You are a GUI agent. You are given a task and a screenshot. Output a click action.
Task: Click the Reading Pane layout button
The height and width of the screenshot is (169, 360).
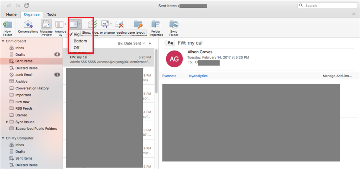click(75, 24)
